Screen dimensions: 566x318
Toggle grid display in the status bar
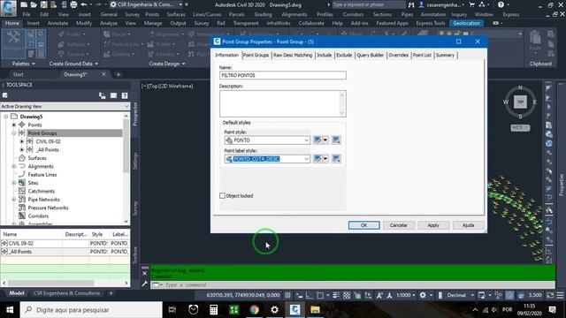(287, 295)
